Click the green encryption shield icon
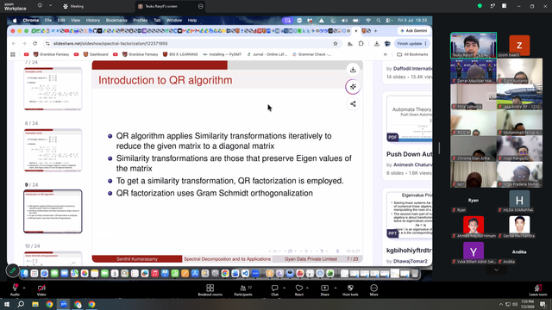552x310 pixels. (480, 6)
